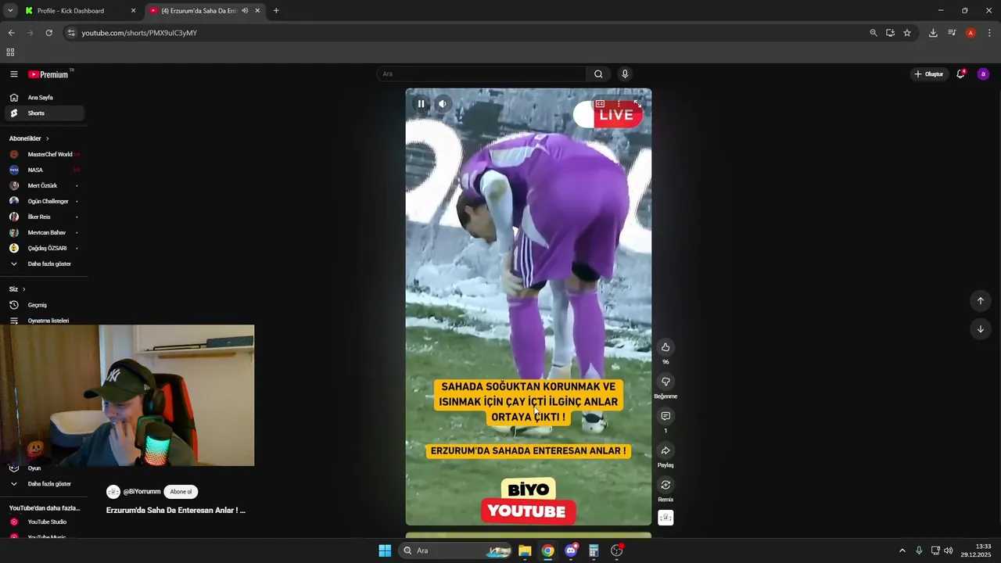
Task: Dislike the Short with thumbs down
Action: pyautogui.click(x=666, y=382)
